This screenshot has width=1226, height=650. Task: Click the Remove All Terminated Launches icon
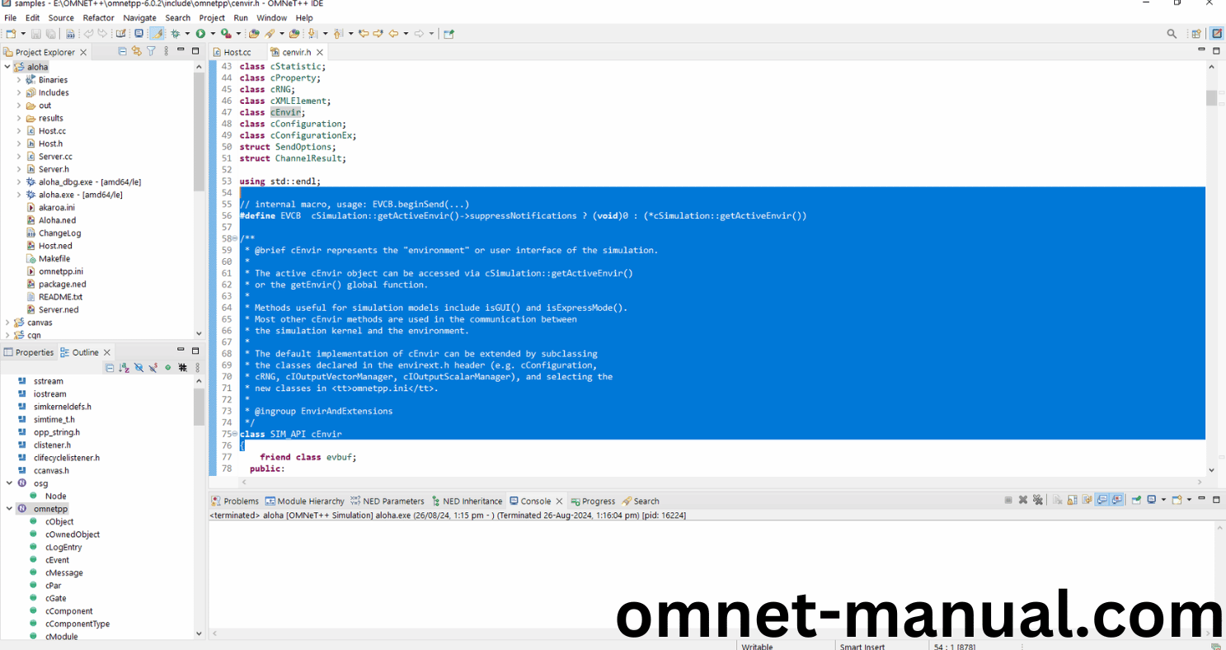[1037, 500]
